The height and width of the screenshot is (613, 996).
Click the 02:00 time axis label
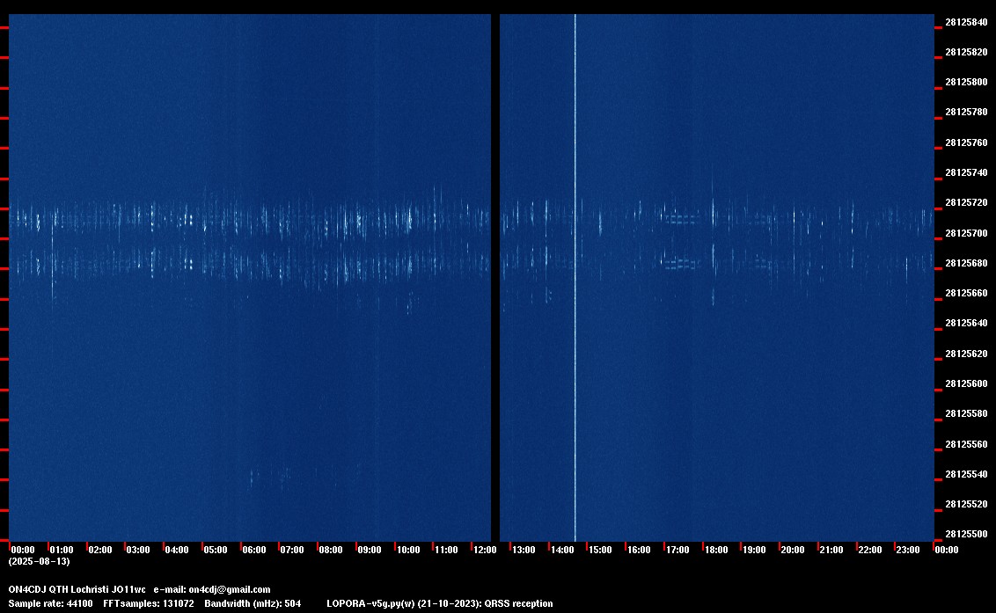pos(99,550)
